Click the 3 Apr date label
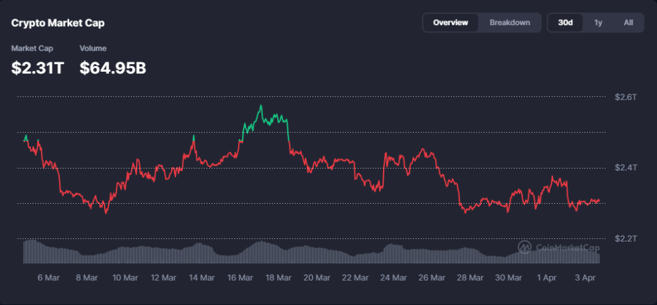Viewport: 657px width, 305px height. click(587, 277)
